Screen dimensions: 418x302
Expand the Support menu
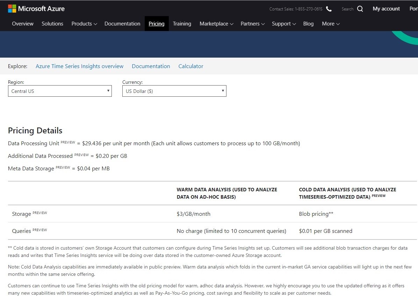pyautogui.click(x=283, y=24)
